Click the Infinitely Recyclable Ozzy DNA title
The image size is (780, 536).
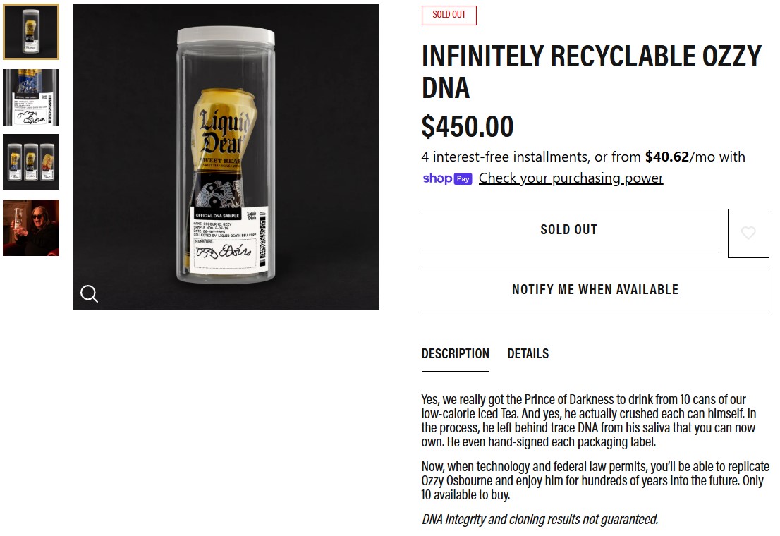point(591,71)
